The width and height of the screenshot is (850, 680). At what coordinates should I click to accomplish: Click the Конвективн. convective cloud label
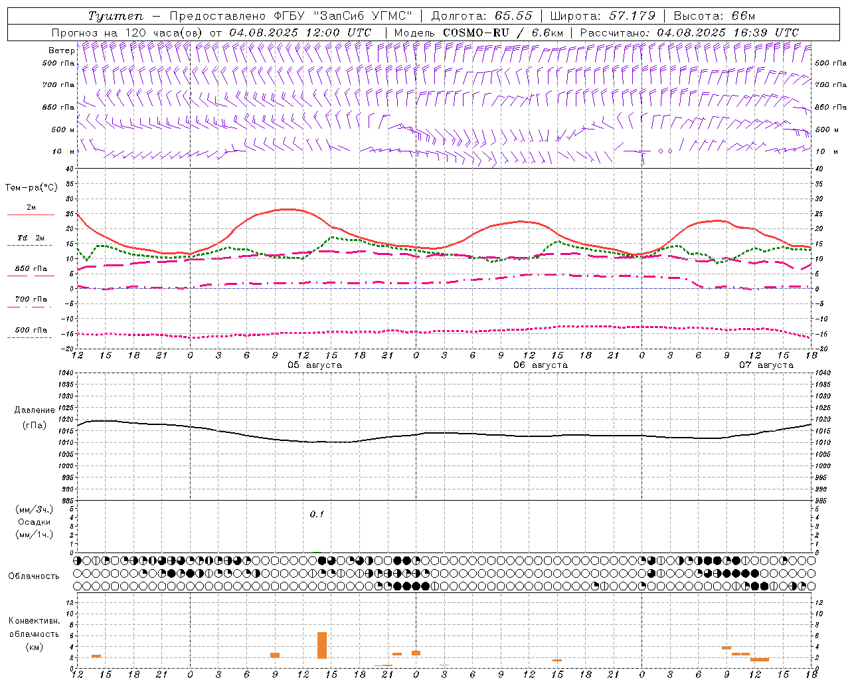tap(35, 621)
